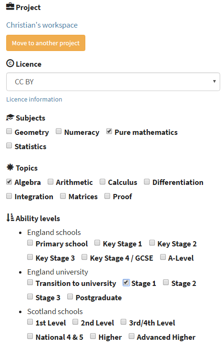
Task: Click the briefcase Project icon
Action: coord(10,7)
